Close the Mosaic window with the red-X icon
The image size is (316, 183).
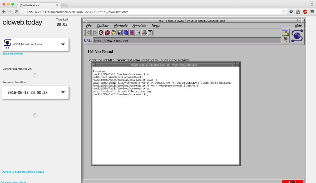tap(132, 33)
